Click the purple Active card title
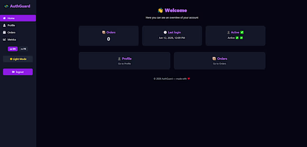Screen dimensions: 307x147 pyautogui.click(x=235, y=32)
